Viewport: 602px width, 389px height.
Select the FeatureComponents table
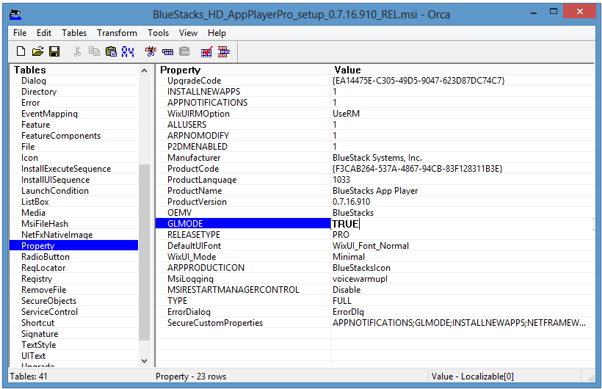[x=61, y=136]
